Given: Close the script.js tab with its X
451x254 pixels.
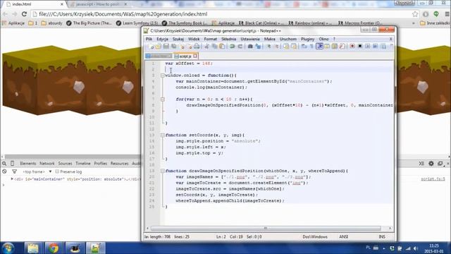Looking at the screenshot, I should [x=195, y=56].
